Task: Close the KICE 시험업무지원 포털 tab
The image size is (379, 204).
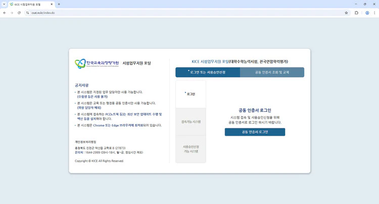Action: 52,4
